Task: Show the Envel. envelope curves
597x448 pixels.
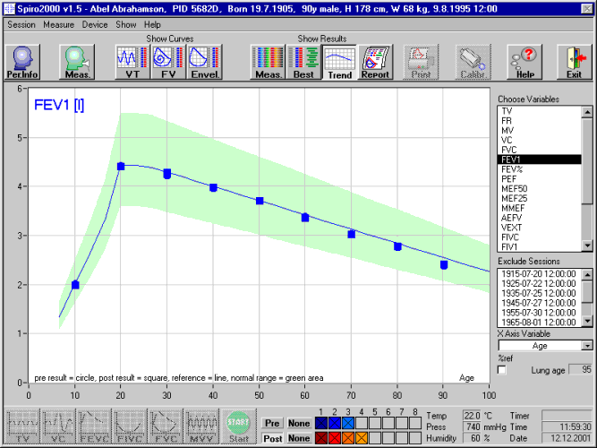Action: pos(205,64)
